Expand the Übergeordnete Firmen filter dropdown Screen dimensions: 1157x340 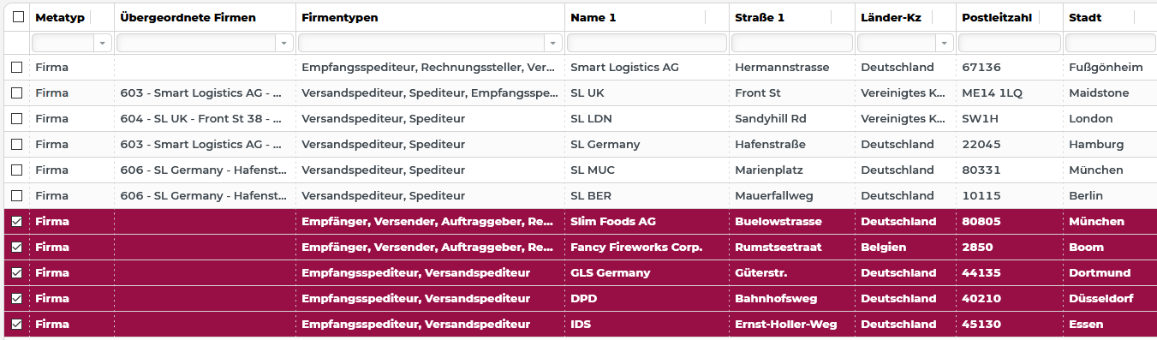pos(284,43)
